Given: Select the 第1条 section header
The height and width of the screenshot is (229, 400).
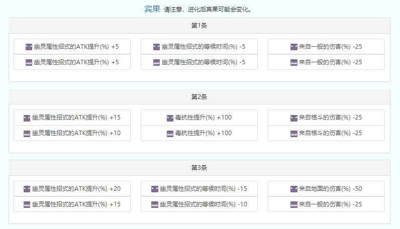Looking at the screenshot, I should [199, 25].
